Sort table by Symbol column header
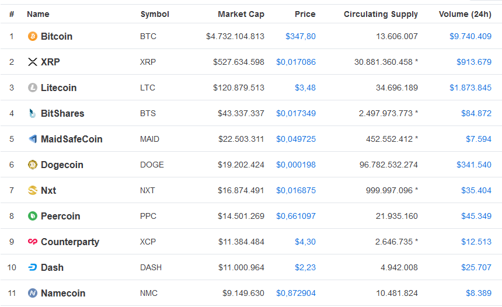The height and width of the screenshot is (307, 502). 155,14
